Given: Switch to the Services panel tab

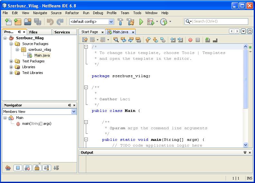Looking at the screenshot, I should tap(62, 32).
